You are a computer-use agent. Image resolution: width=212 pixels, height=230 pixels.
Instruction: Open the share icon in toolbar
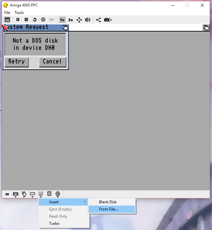pyautogui.click(x=98, y=20)
